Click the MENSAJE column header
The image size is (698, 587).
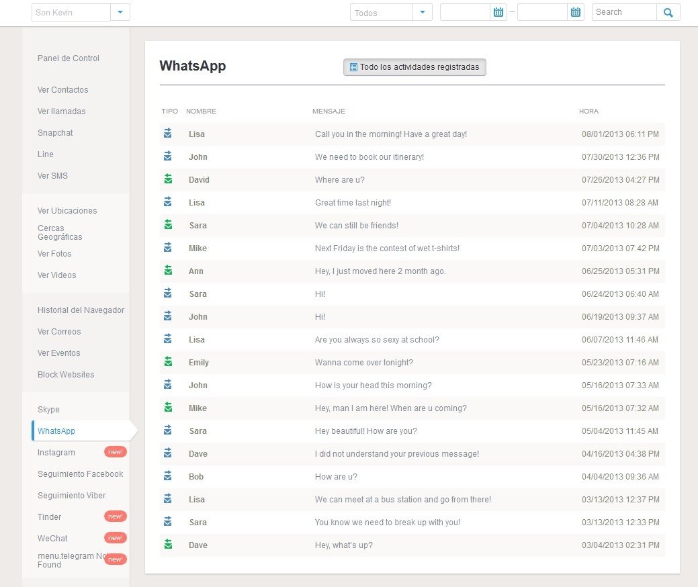coord(329,111)
